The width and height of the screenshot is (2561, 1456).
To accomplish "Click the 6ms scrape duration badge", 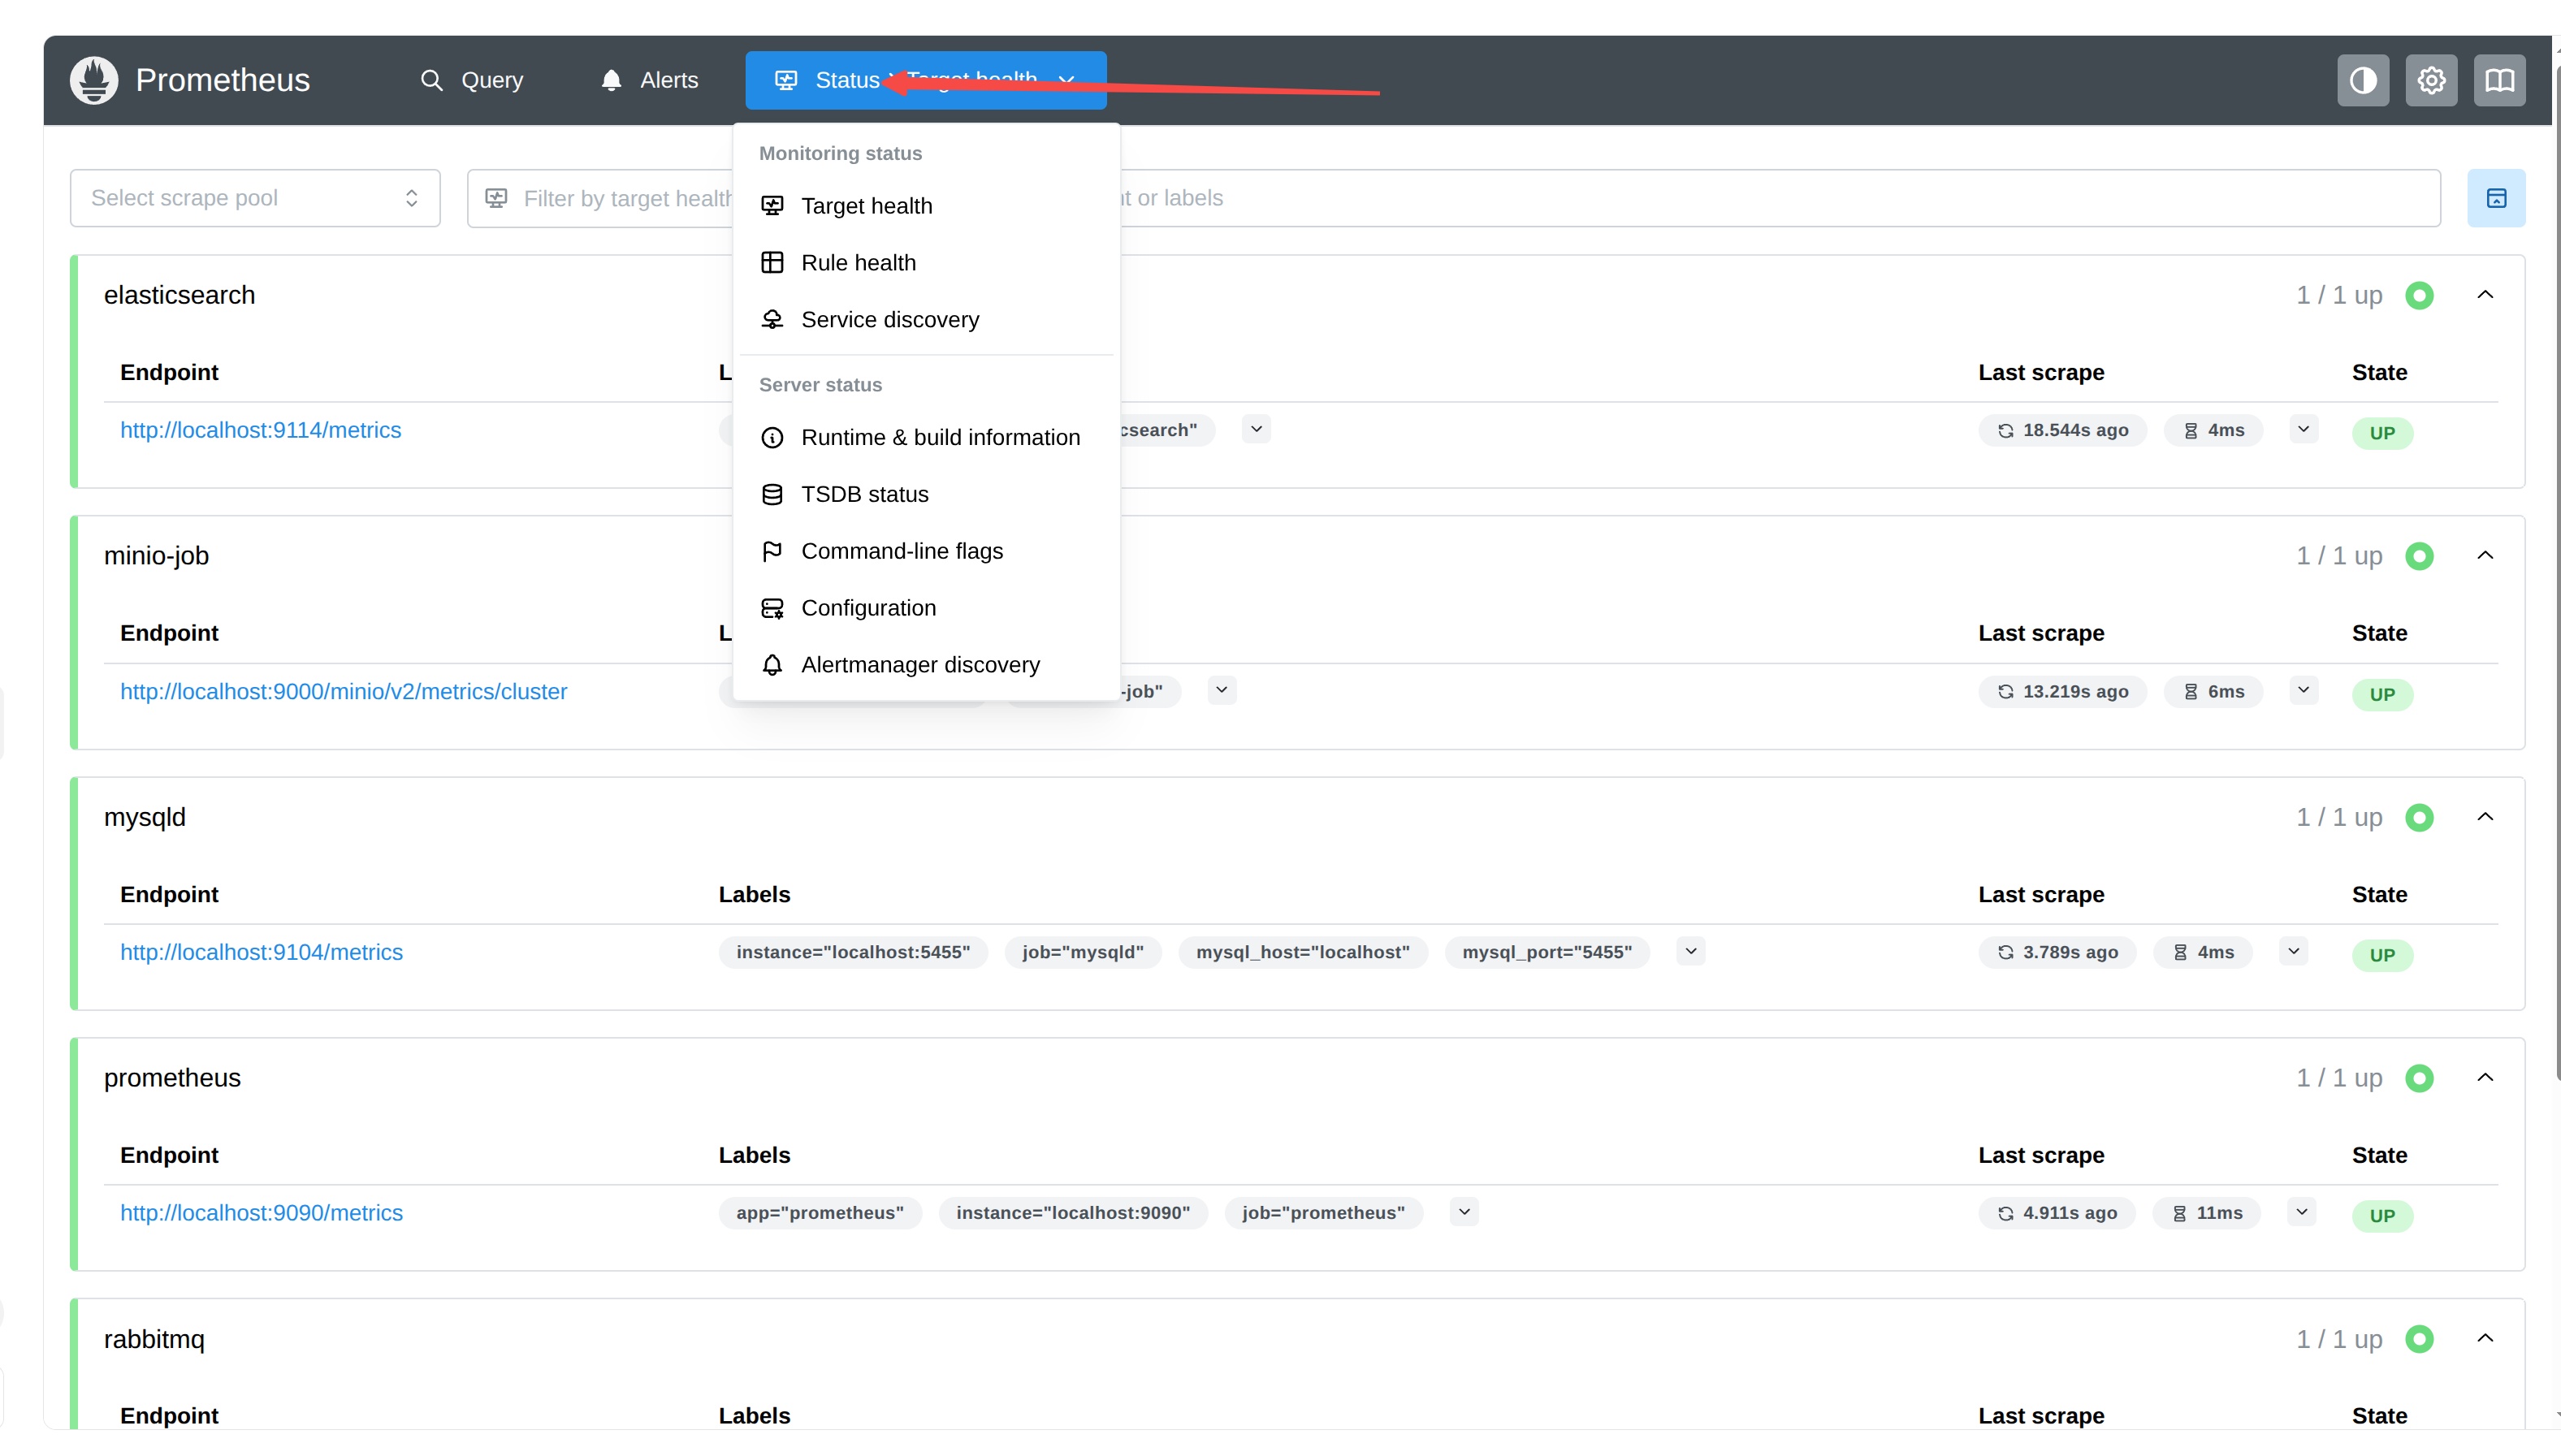I will click(x=2213, y=692).
